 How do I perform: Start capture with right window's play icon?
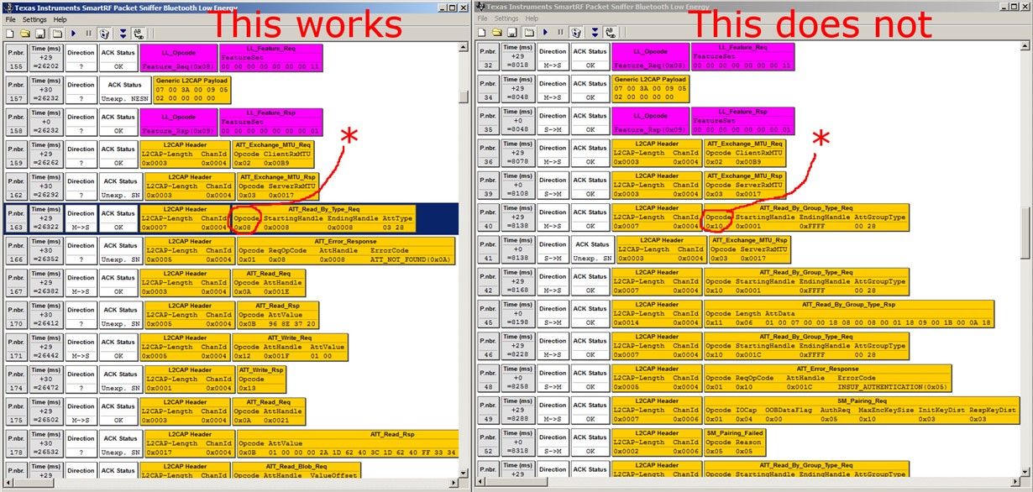click(x=546, y=32)
